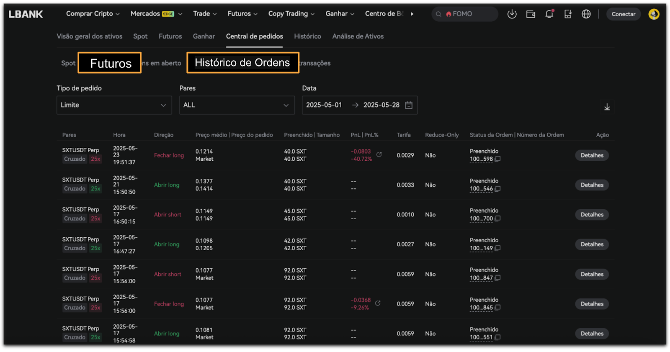
Task: Open the notifications bell
Action: pos(549,14)
